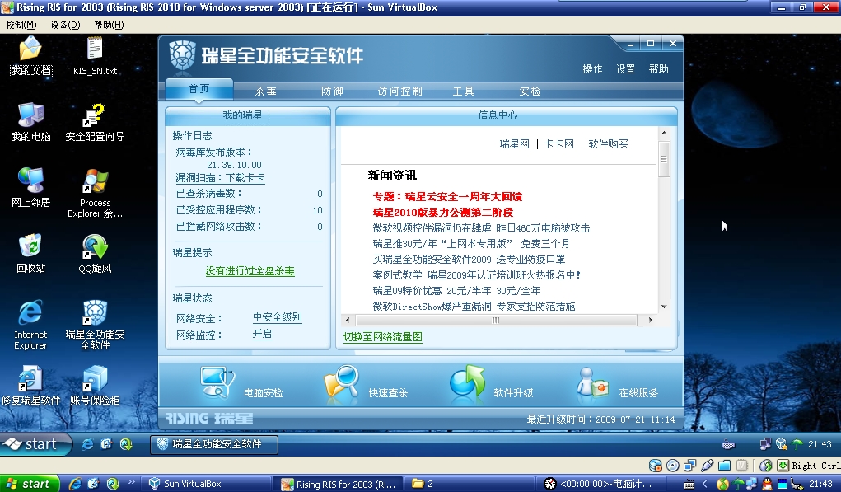Switch to 访问控制 access control tab
The width and height of the screenshot is (841, 492).
pos(399,91)
